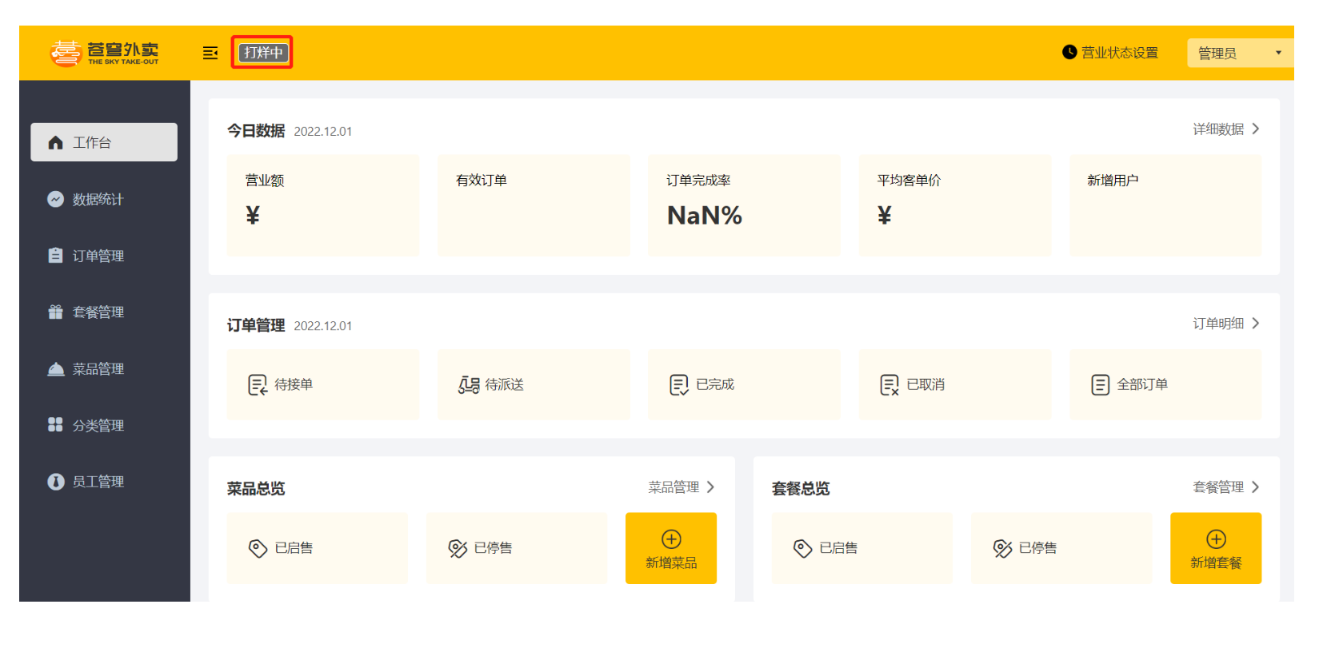Click the 订单完成率 NaN% card
This screenshot has height=648, width=1327.
pos(744,205)
